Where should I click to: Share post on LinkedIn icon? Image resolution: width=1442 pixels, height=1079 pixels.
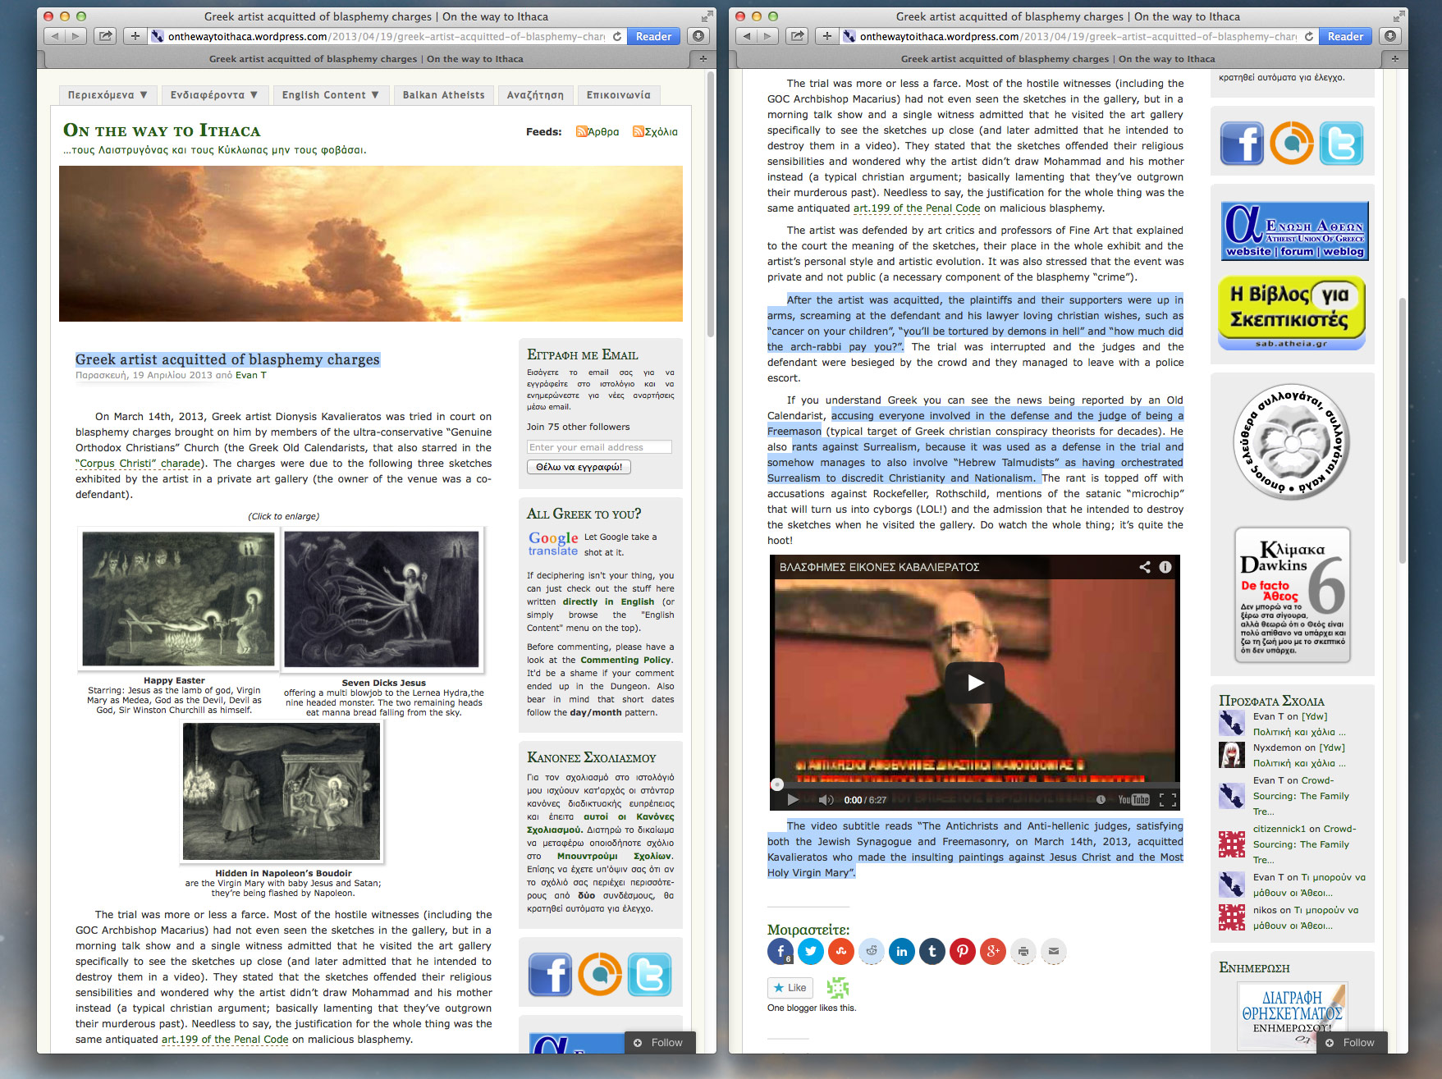(902, 952)
